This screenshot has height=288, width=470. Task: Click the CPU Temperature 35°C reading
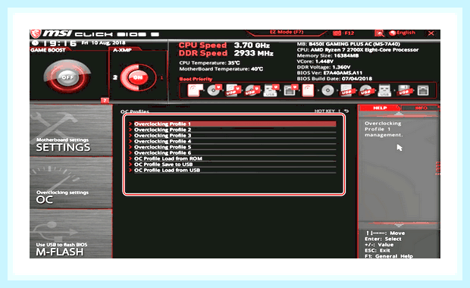point(209,63)
